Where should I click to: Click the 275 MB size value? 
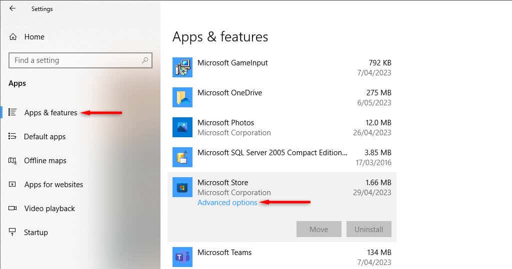click(379, 93)
